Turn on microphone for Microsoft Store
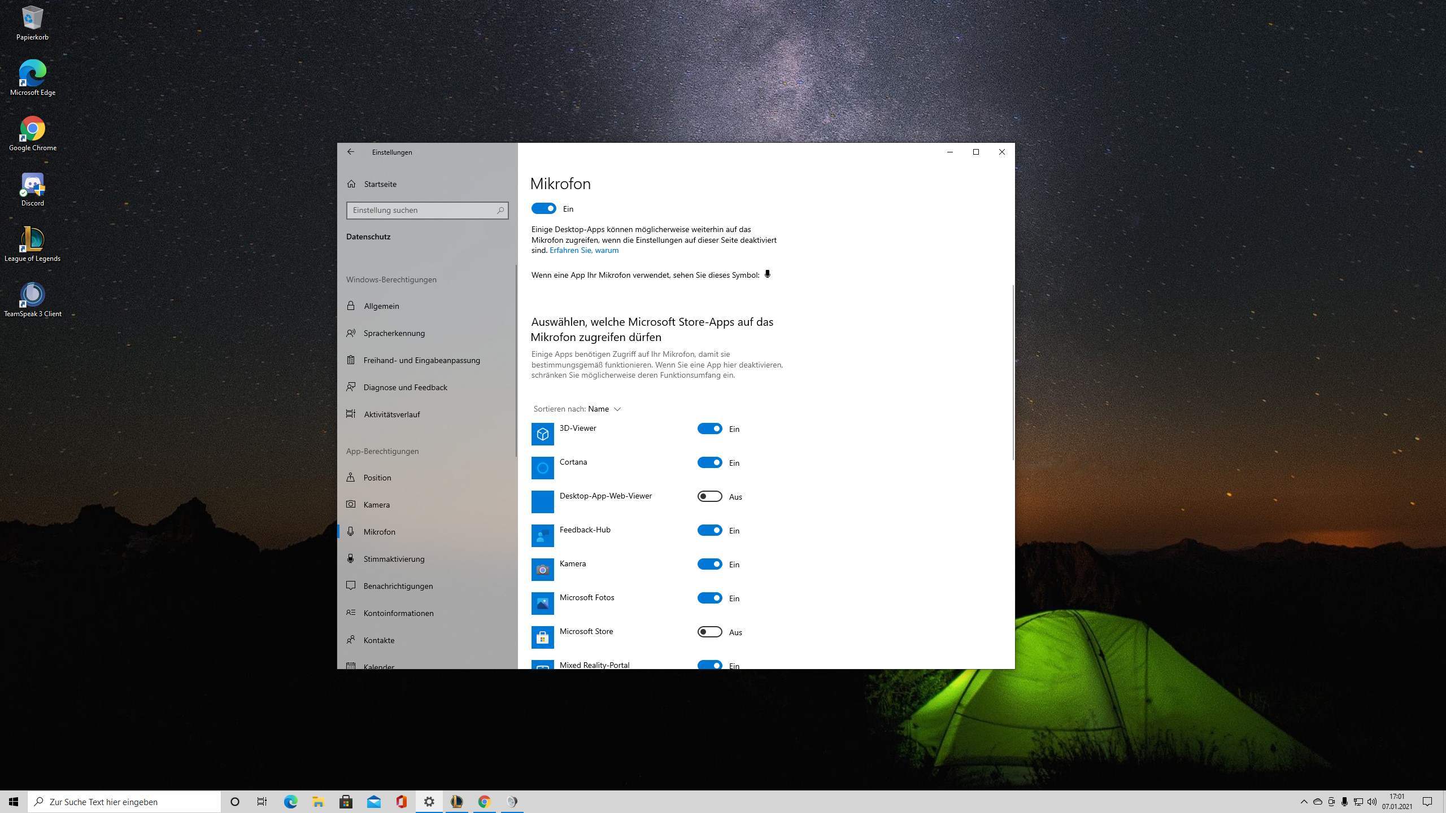This screenshot has height=813, width=1446. 709,632
